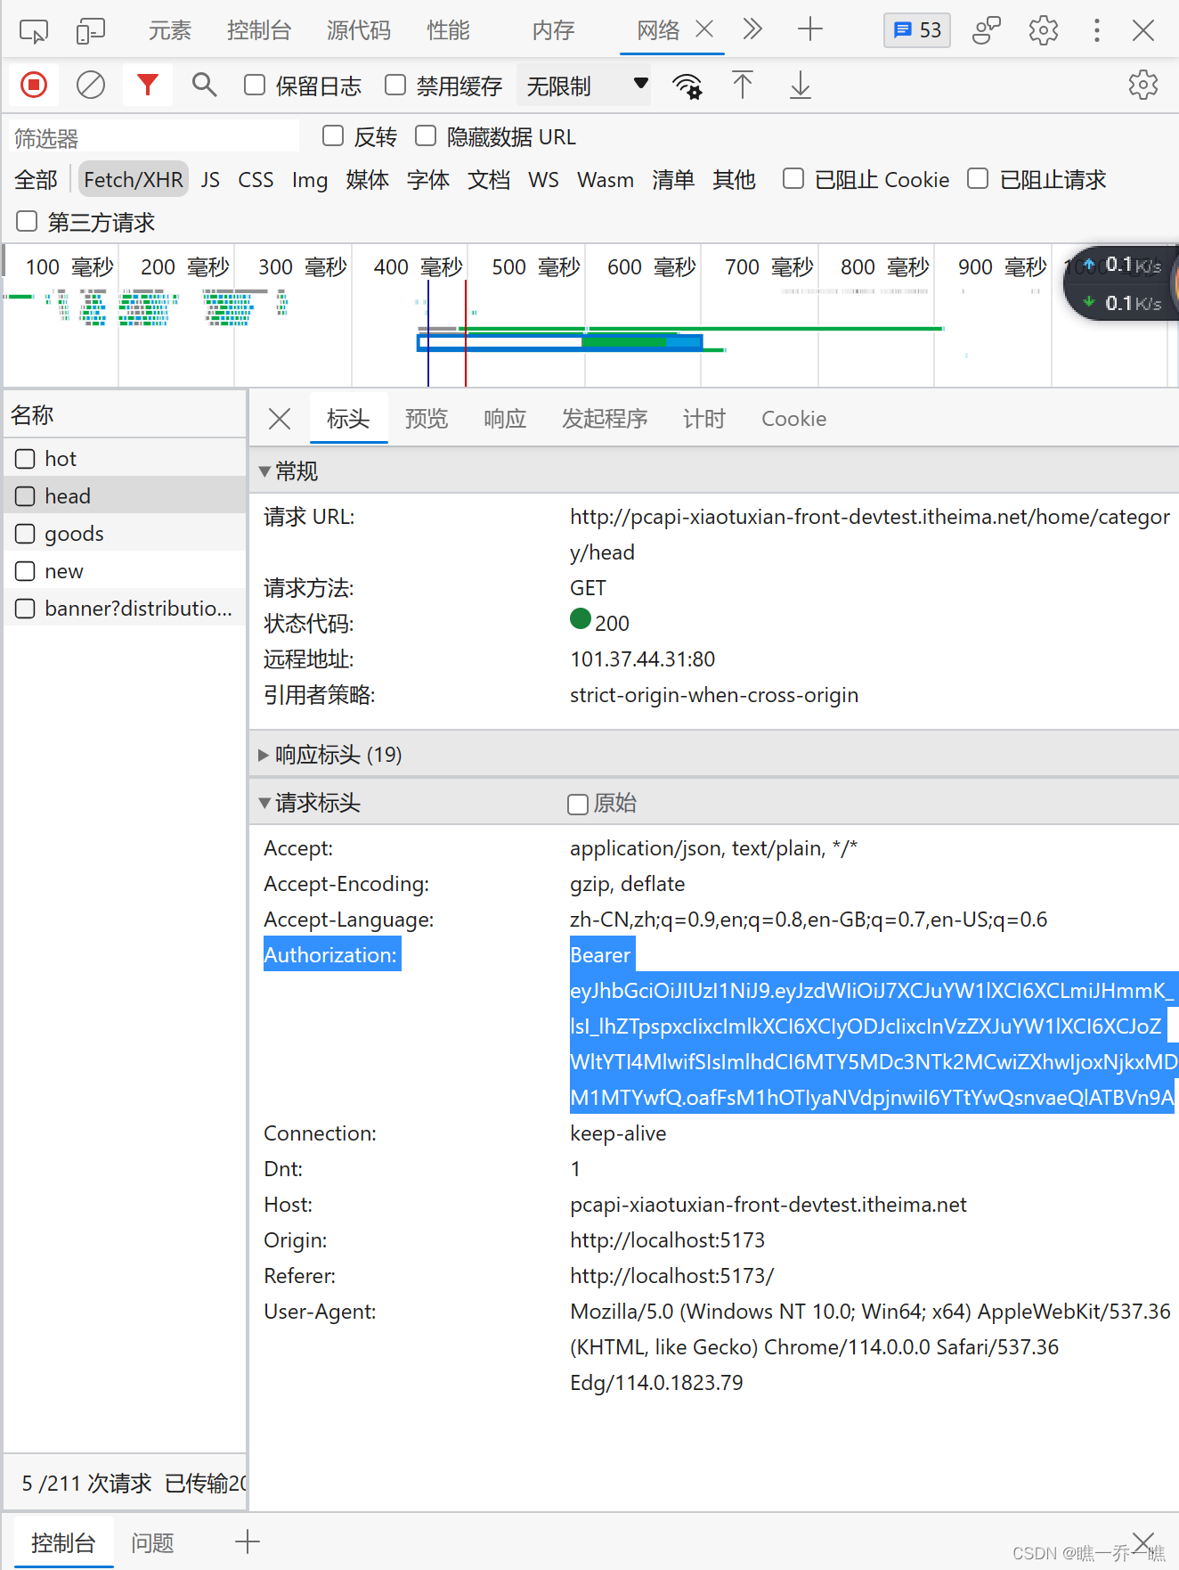Activate the inspect element picker icon
The height and width of the screenshot is (1570, 1179).
tap(34, 31)
